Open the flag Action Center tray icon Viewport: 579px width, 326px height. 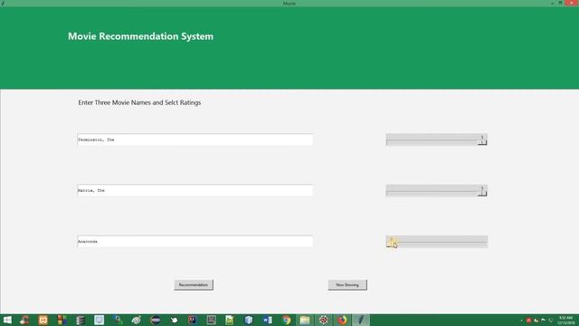pos(543,321)
